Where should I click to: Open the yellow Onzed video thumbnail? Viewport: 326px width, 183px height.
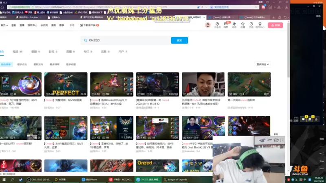[157, 166]
